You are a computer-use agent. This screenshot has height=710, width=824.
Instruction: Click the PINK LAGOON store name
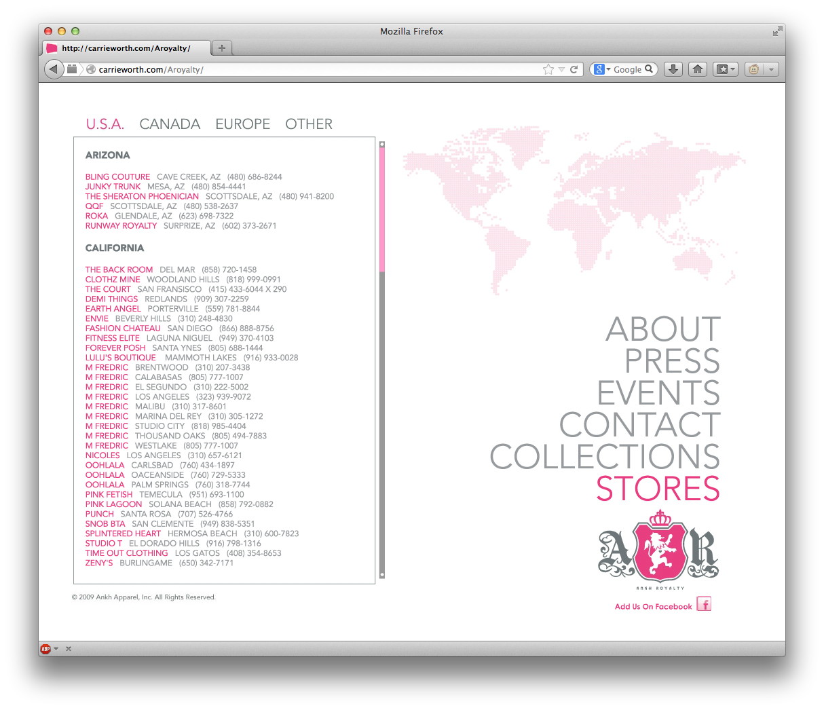pos(113,504)
